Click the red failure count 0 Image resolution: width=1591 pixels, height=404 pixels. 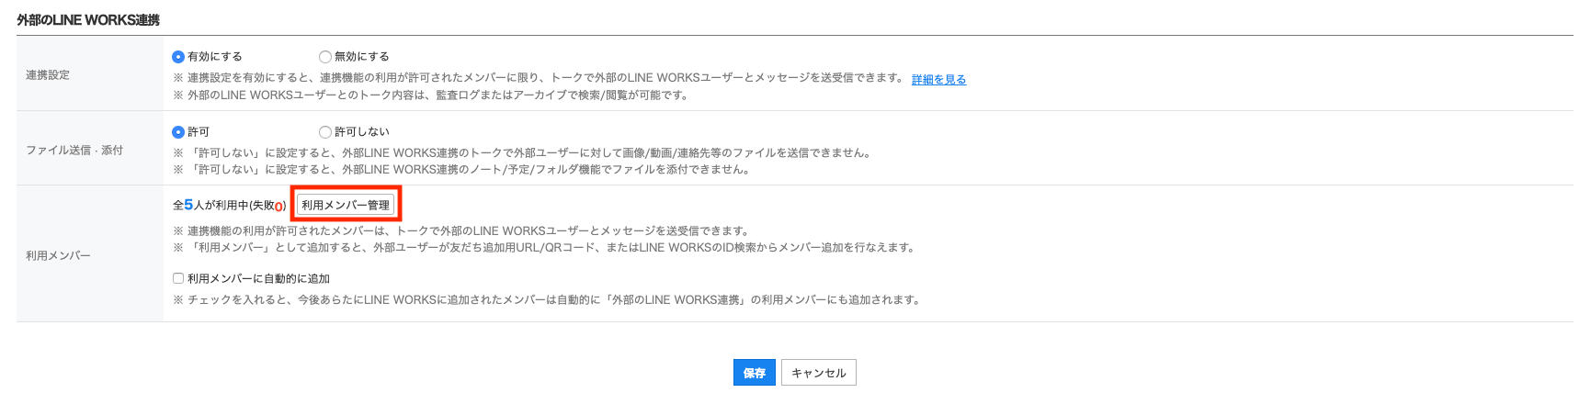[x=278, y=207]
